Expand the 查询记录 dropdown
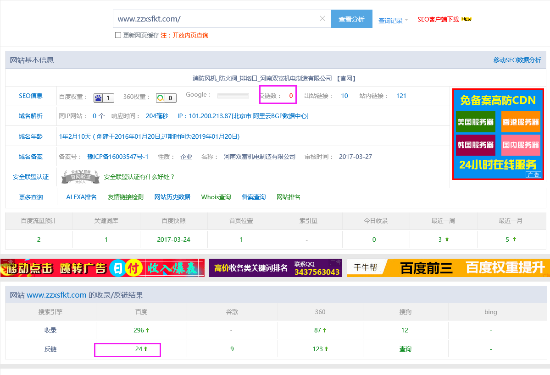The width and height of the screenshot is (550, 375). pos(393,20)
